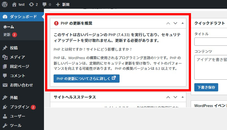The width and height of the screenshot is (227, 130).
Task: Click the コンテンツ field label
Action: coord(203,51)
